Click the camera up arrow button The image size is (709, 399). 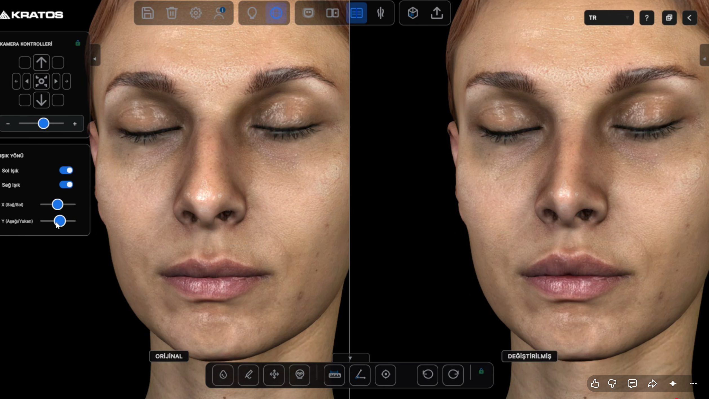click(41, 62)
